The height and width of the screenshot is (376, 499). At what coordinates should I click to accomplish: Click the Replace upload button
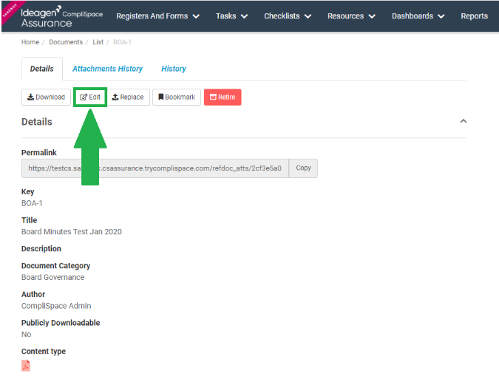click(x=128, y=97)
